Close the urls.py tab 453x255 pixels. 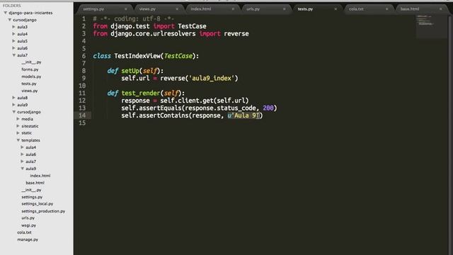pos(285,9)
